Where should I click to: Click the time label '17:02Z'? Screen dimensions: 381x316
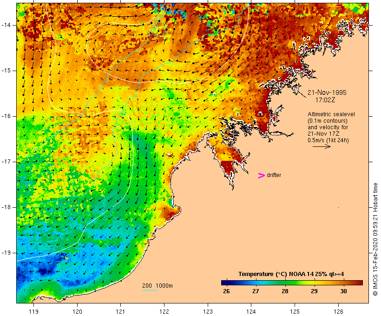point(325,100)
